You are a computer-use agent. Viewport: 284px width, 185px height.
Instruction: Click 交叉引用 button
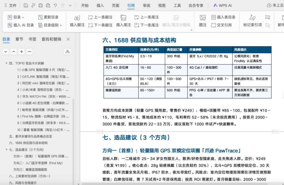[x=221, y=25]
